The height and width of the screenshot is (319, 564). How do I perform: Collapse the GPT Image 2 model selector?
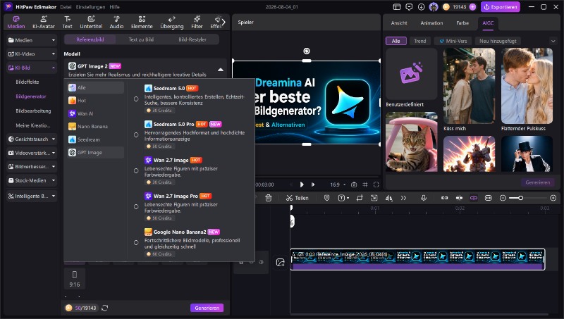221,70
